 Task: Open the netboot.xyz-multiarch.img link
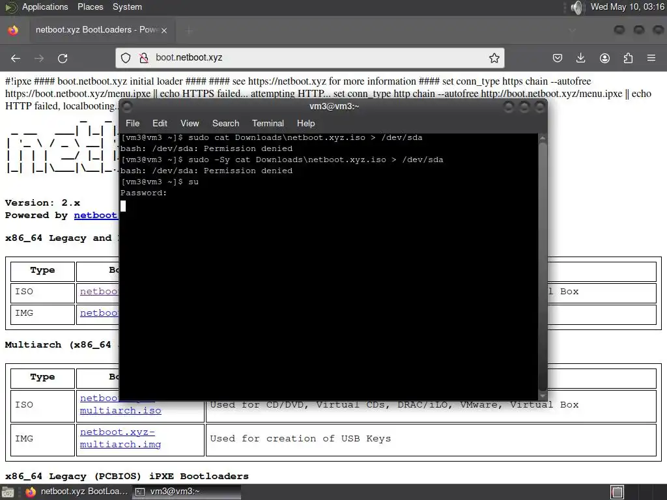click(x=121, y=438)
